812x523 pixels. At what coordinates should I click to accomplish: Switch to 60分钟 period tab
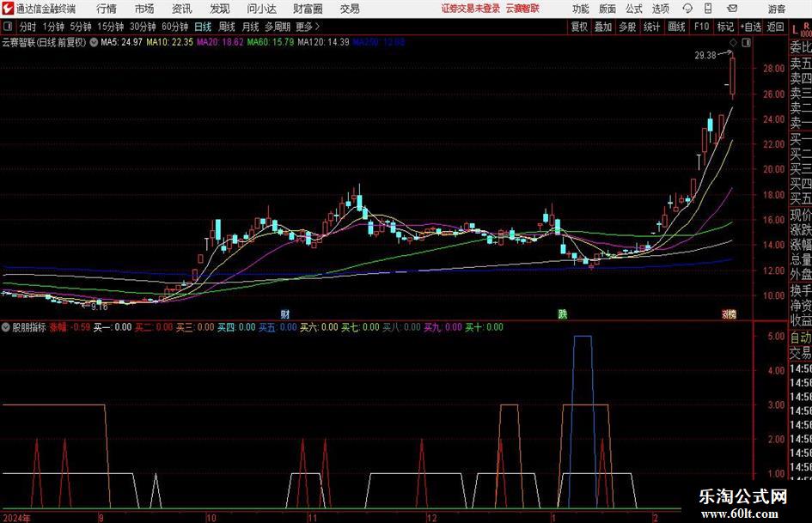(x=174, y=27)
